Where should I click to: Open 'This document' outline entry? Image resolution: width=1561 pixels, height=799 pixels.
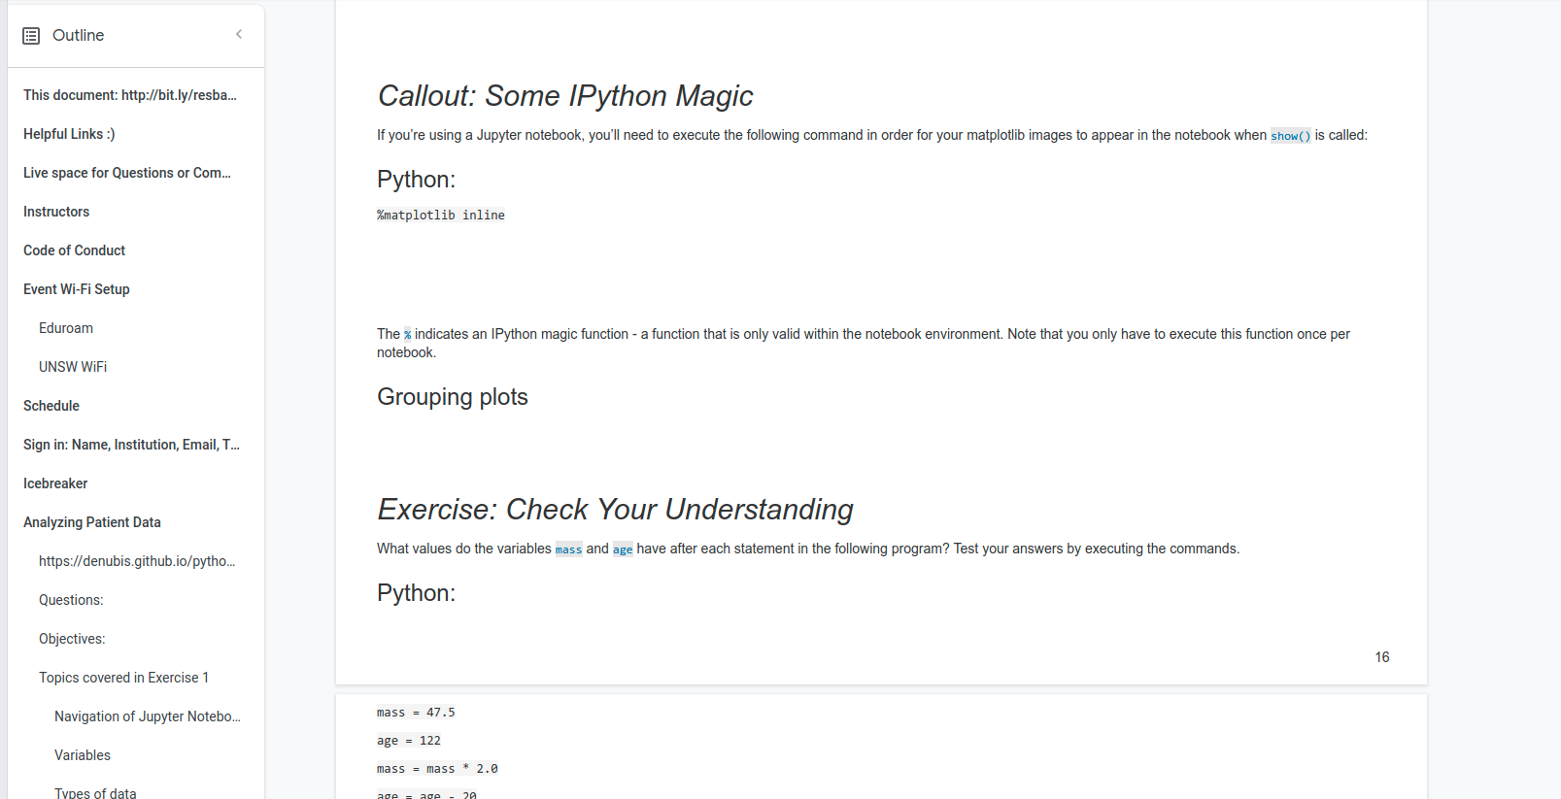(129, 95)
